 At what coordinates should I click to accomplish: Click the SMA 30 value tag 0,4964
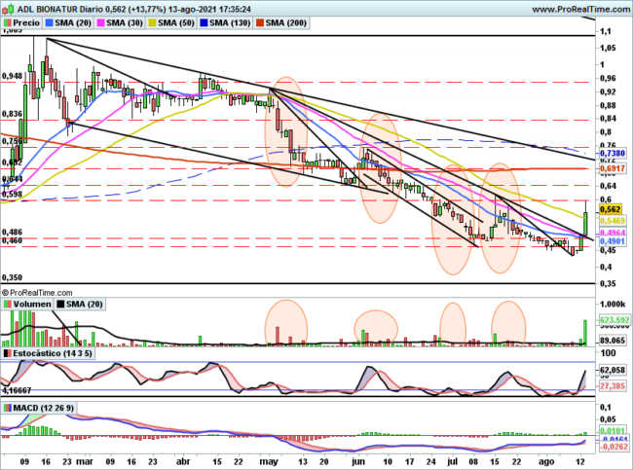[x=613, y=233]
